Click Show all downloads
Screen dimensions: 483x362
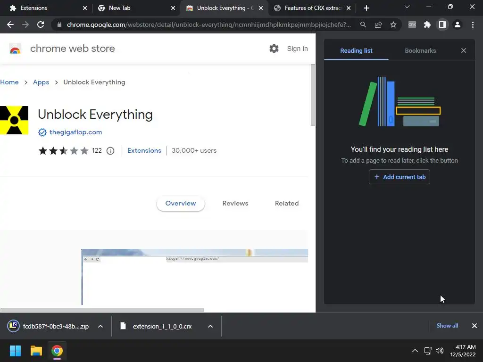pos(447,326)
